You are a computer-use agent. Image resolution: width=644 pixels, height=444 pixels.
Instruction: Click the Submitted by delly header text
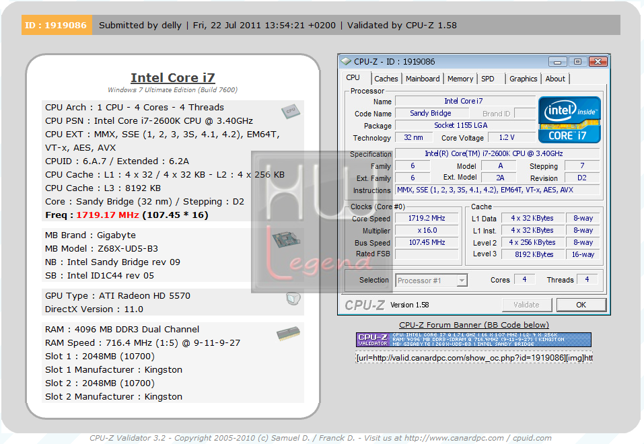point(140,25)
